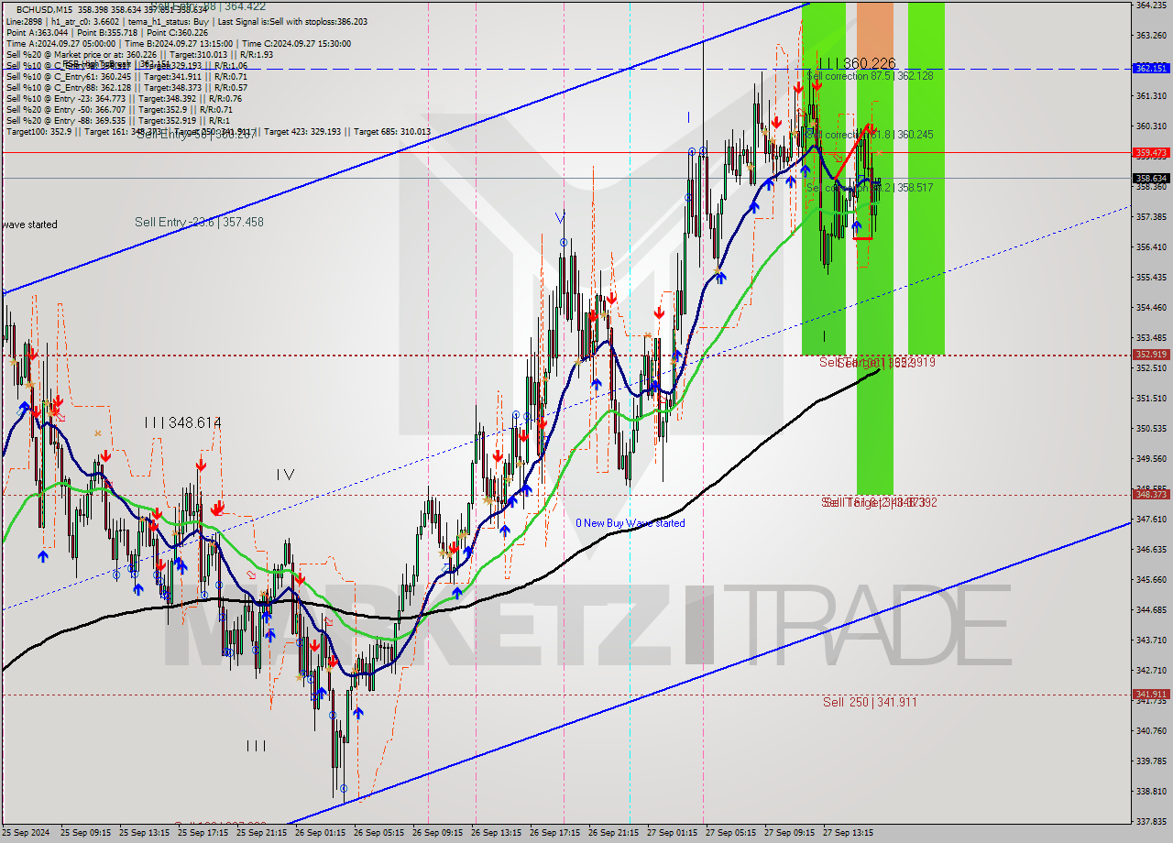Click the blue 362.151 price tag
The height and width of the screenshot is (843, 1173).
(x=1151, y=68)
